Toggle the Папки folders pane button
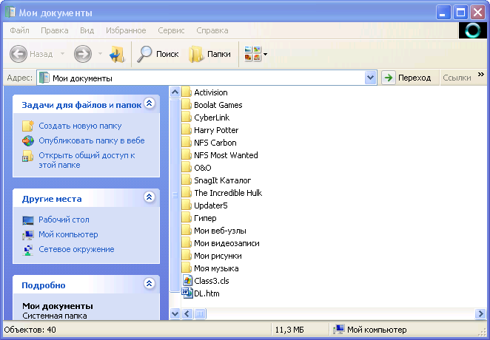Image resolution: width=490 pixels, height=340 pixels. point(209,54)
